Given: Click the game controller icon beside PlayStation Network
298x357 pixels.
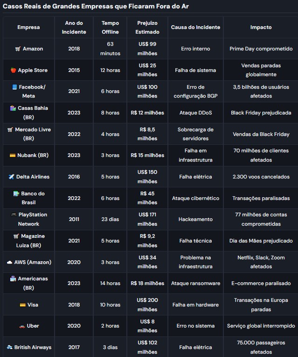Looking at the screenshot, I should pyautogui.click(x=14, y=215).
